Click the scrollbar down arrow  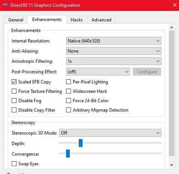[172, 165]
